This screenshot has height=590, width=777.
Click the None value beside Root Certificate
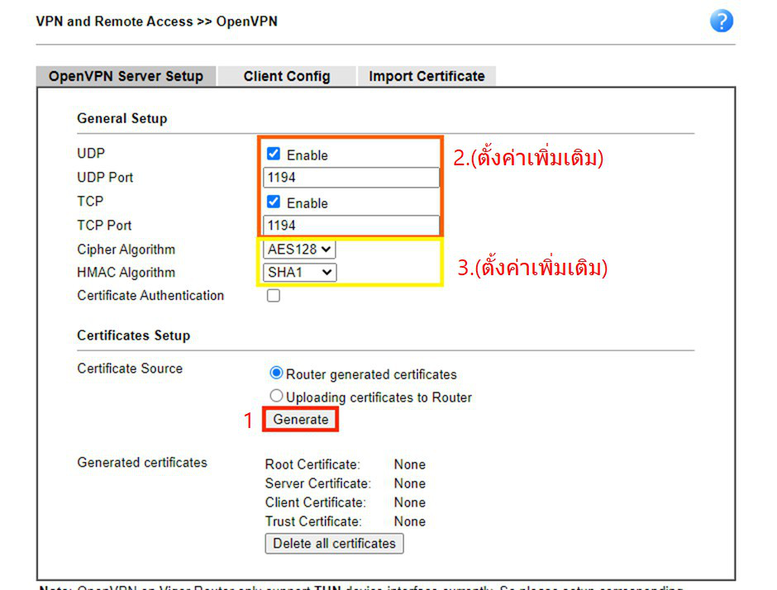pyautogui.click(x=410, y=464)
